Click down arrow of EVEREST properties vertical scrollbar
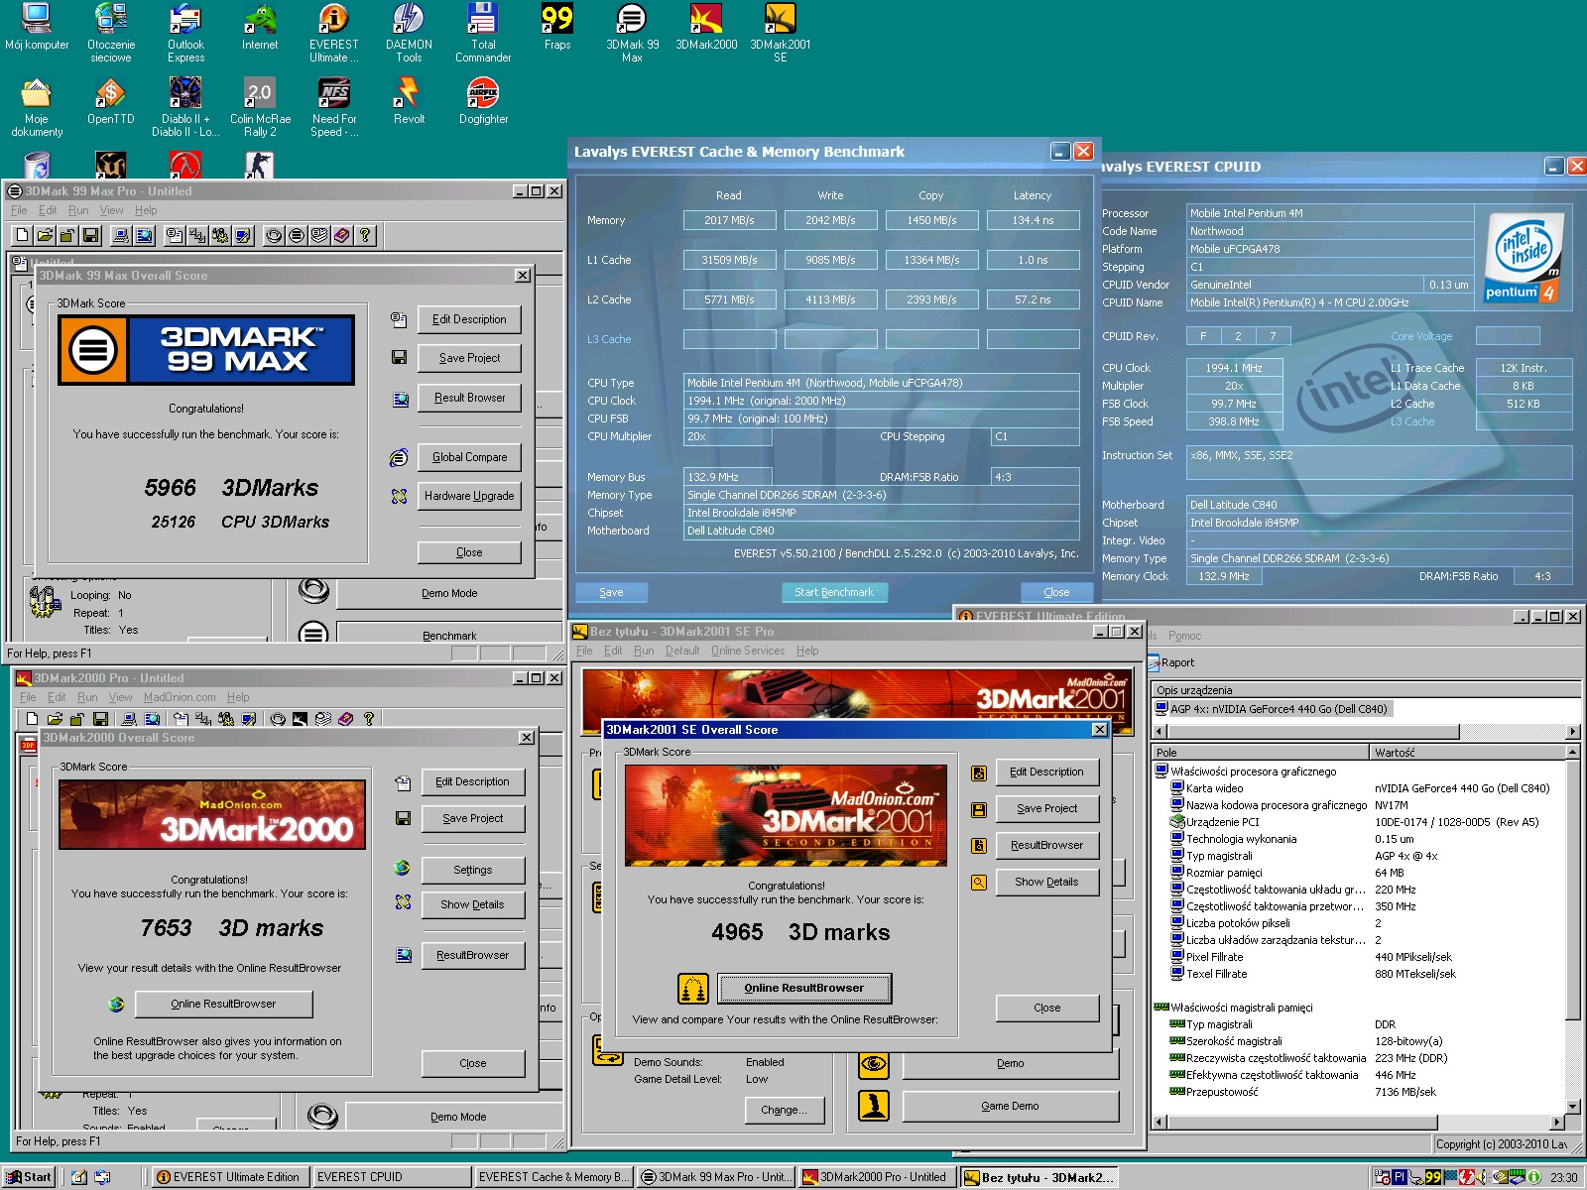Image resolution: width=1587 pixels, height=1190 pixels. pyautogui.click(x=1572, y=1107)
